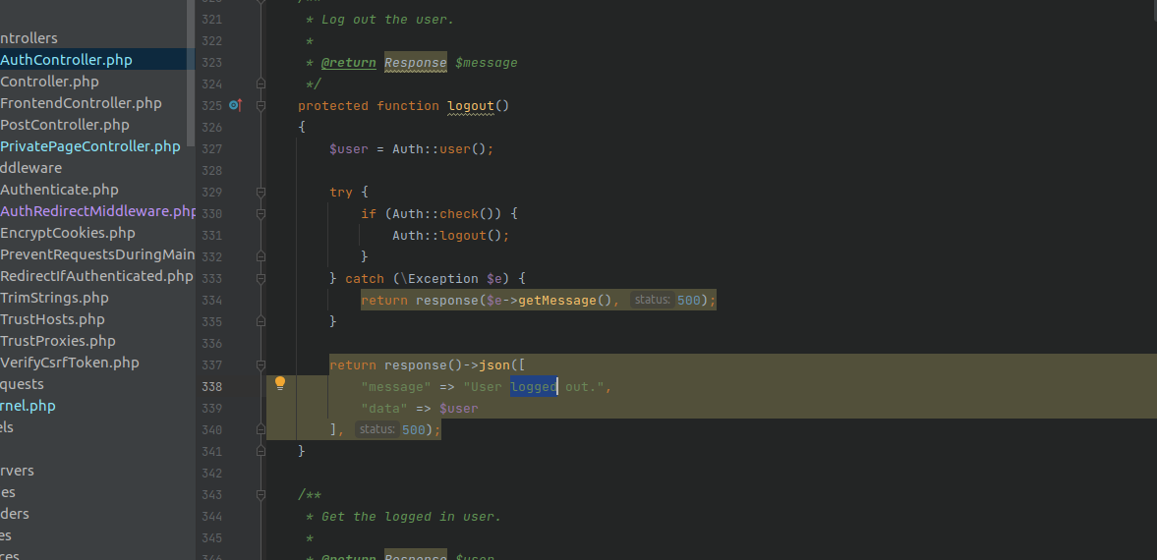This screenshot has height=560, width=1157.
Task: Fold the catch block on line 333
Action: (x=260, y=278)
